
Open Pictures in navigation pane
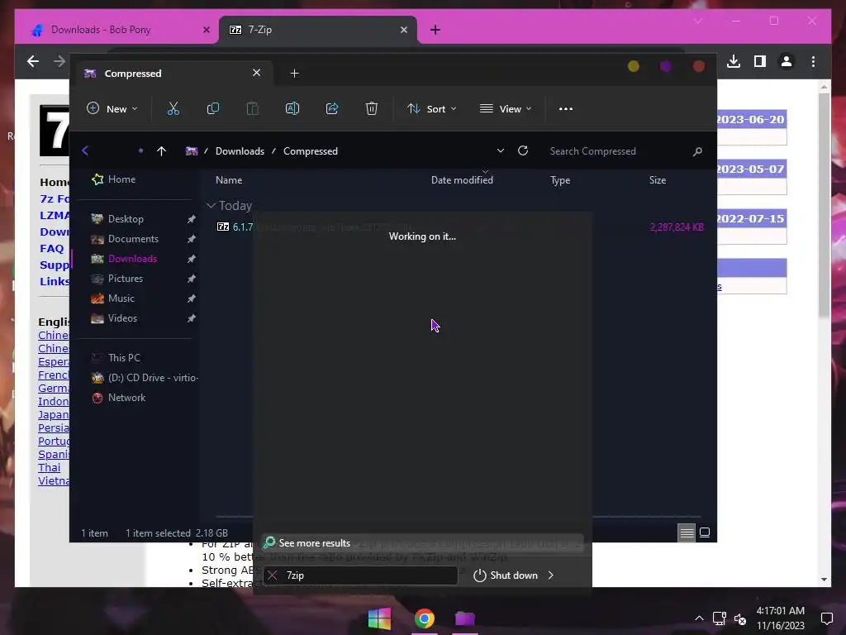(126, 279)
